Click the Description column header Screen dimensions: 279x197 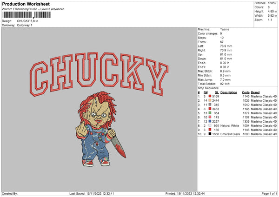(x=229, y=92)
